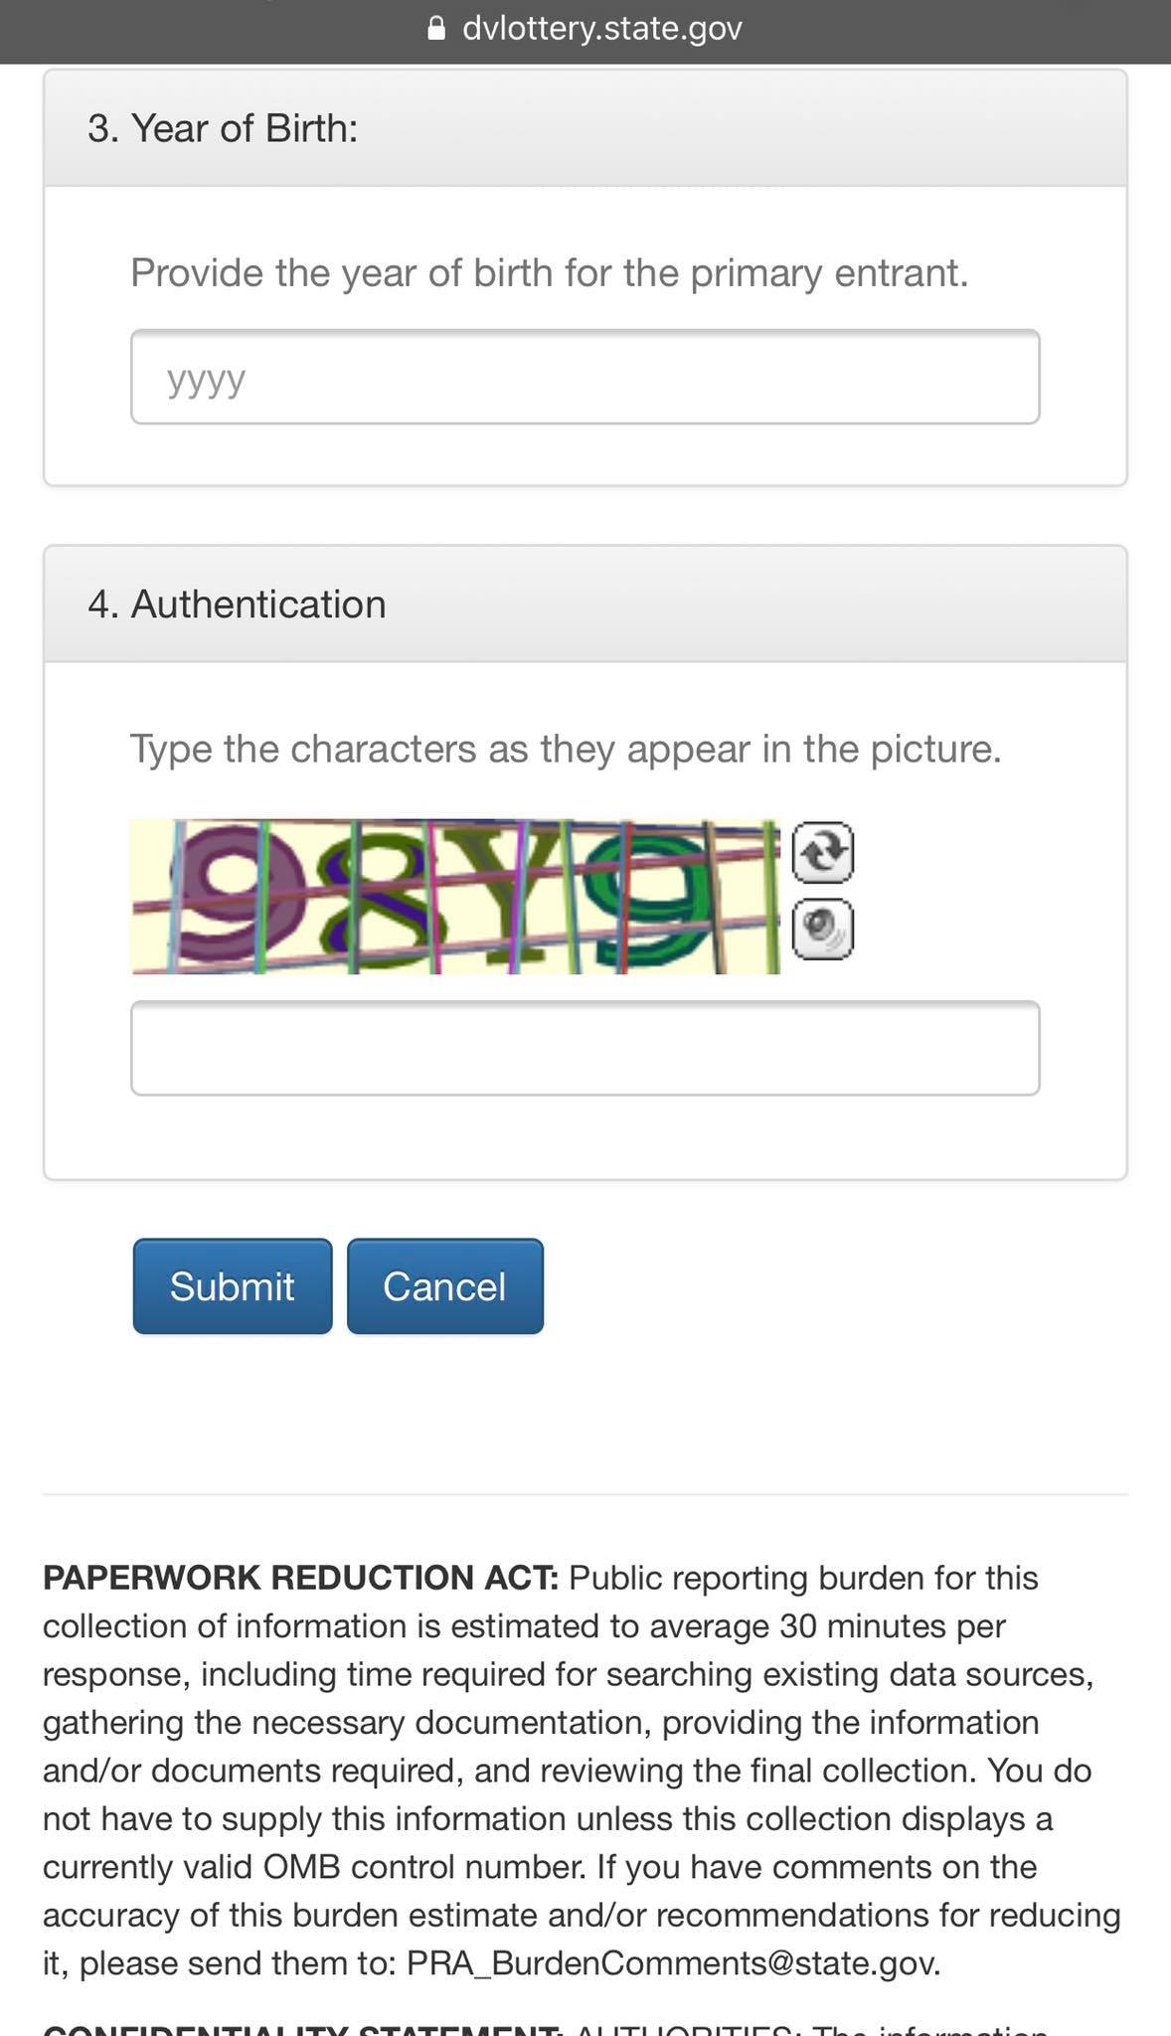Tap the PAPERWORK REDUCTION ACT heading

click(x=301, y=1578)
